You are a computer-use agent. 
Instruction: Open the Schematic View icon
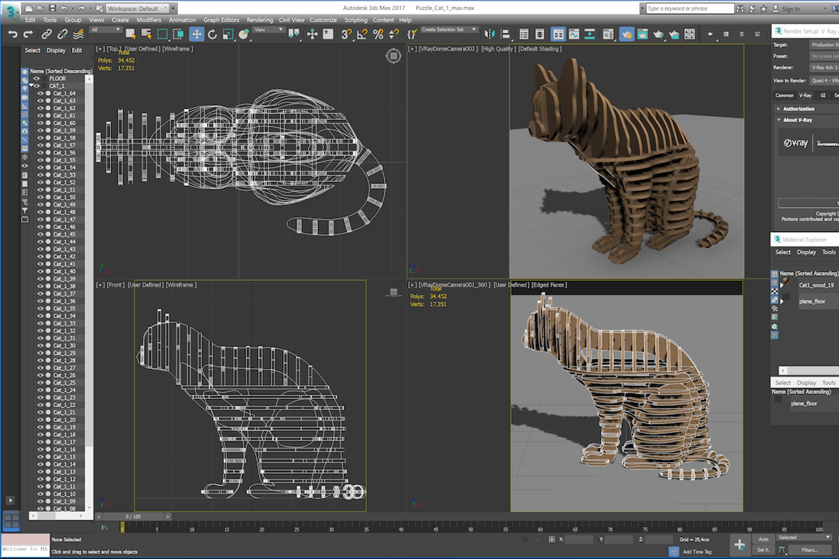(x=591, y=34)
